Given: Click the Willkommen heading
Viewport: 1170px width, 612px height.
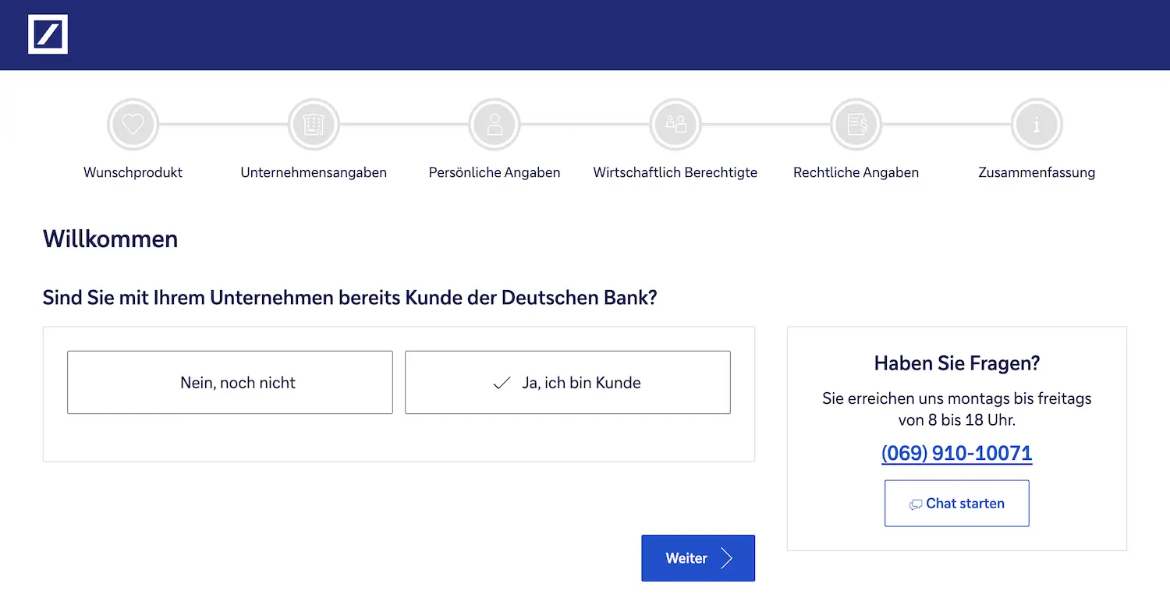Looking at the screenshot, I should point(110,239).
